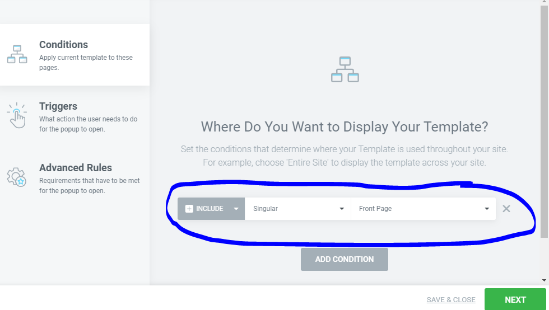Click the Triggers hand-tap icon
Screen dimensions: 549x310
(x=17, y=115)
